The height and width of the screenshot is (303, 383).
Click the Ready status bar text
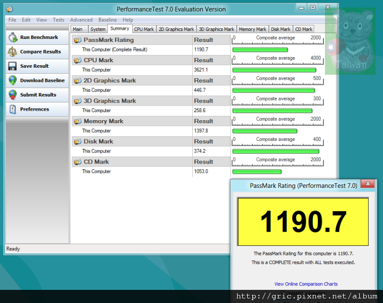click(x=13, y=249)
